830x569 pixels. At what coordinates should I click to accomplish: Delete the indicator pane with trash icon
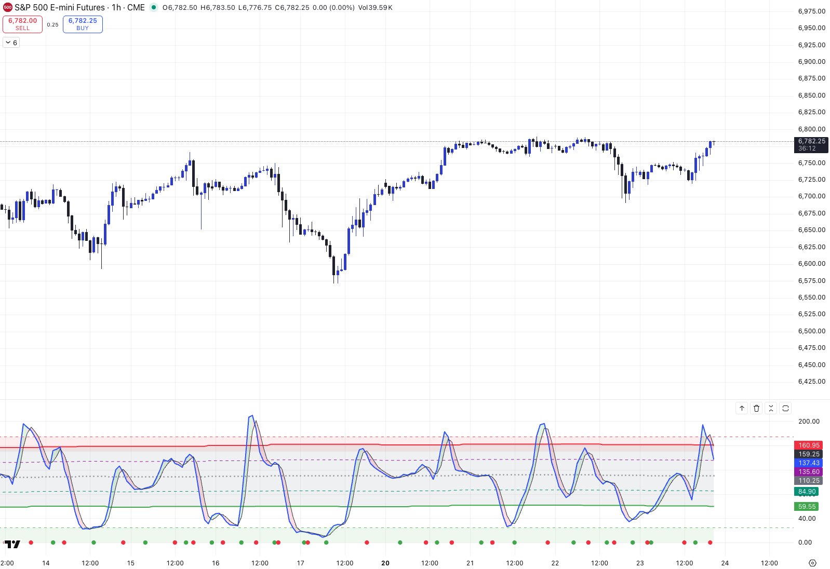pyautogui.click(x=756, y=409)
